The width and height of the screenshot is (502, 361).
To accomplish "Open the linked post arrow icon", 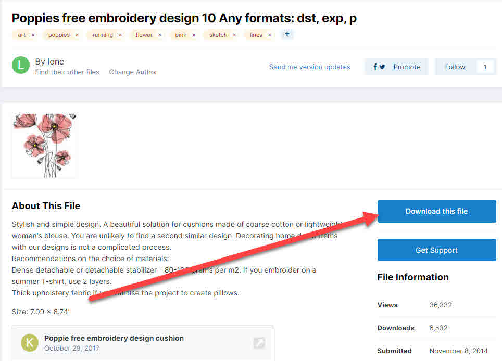I will click(259, 342).
